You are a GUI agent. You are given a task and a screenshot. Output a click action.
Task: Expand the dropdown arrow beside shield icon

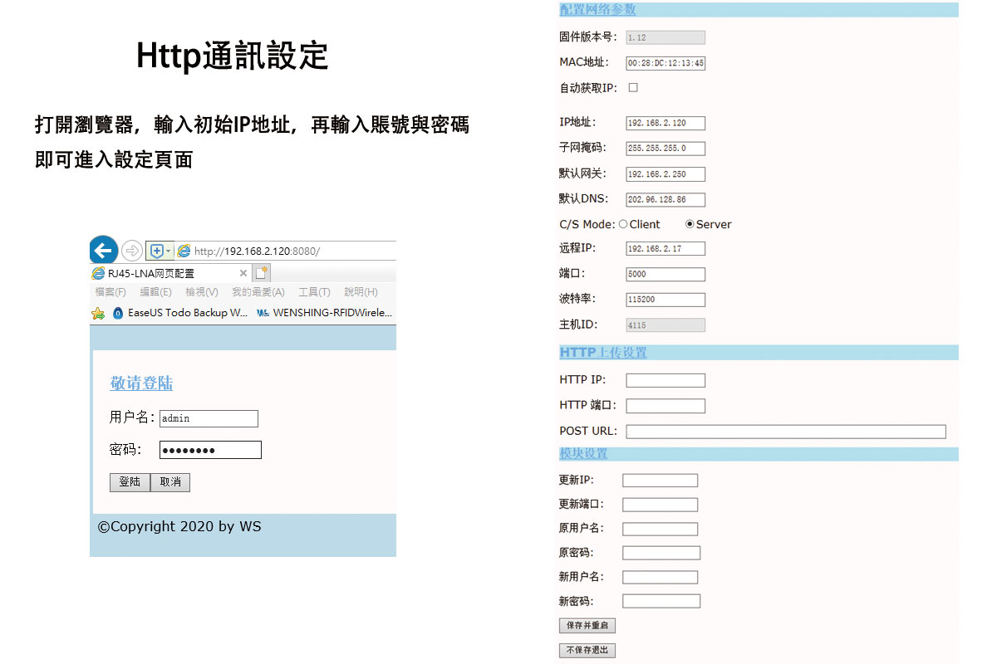[x=169, y=251]
